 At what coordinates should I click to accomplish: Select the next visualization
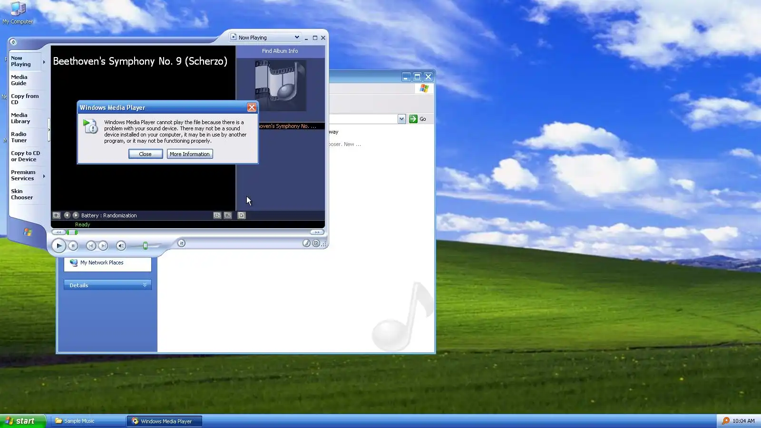coord(76,215)
